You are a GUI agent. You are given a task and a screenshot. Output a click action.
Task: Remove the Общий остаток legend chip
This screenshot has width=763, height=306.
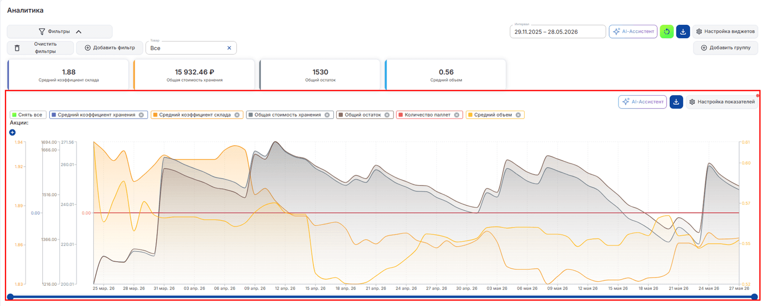[x=386, y=115]
